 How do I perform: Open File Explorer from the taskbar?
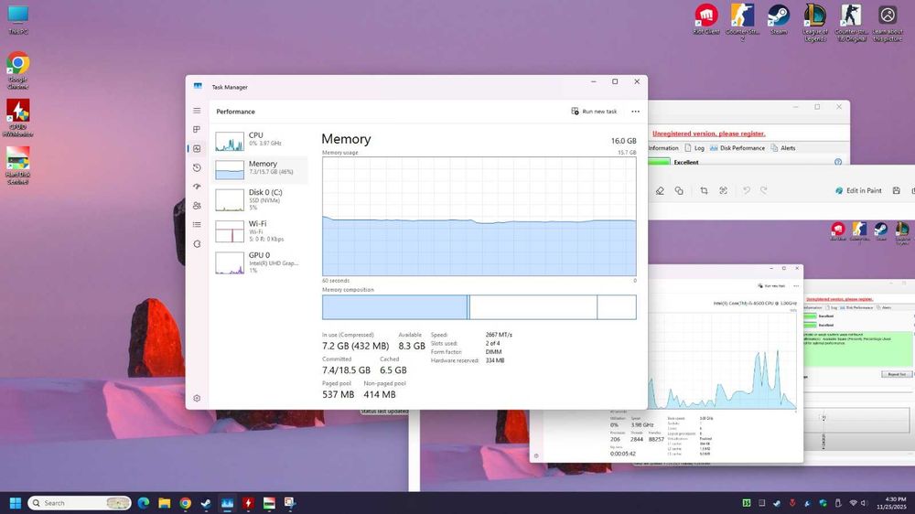[165, 503]
